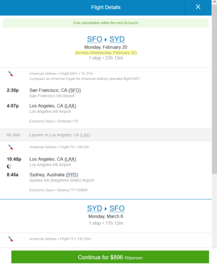
Task: Click the scrollbar up arrow
Action: pos(214,2)
